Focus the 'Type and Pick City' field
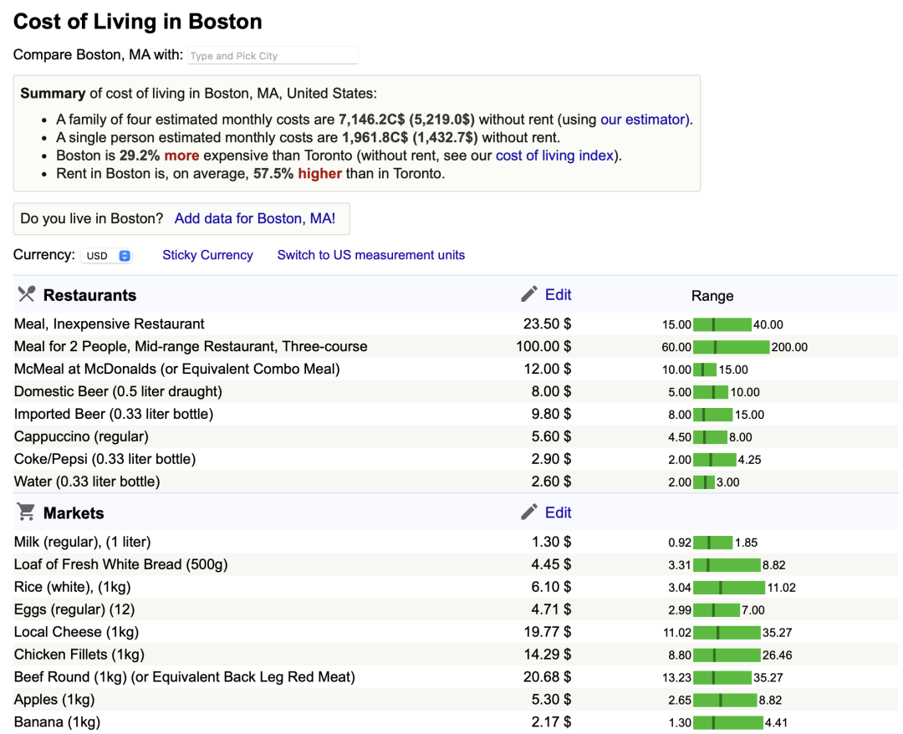 click(x=273, y=56)
